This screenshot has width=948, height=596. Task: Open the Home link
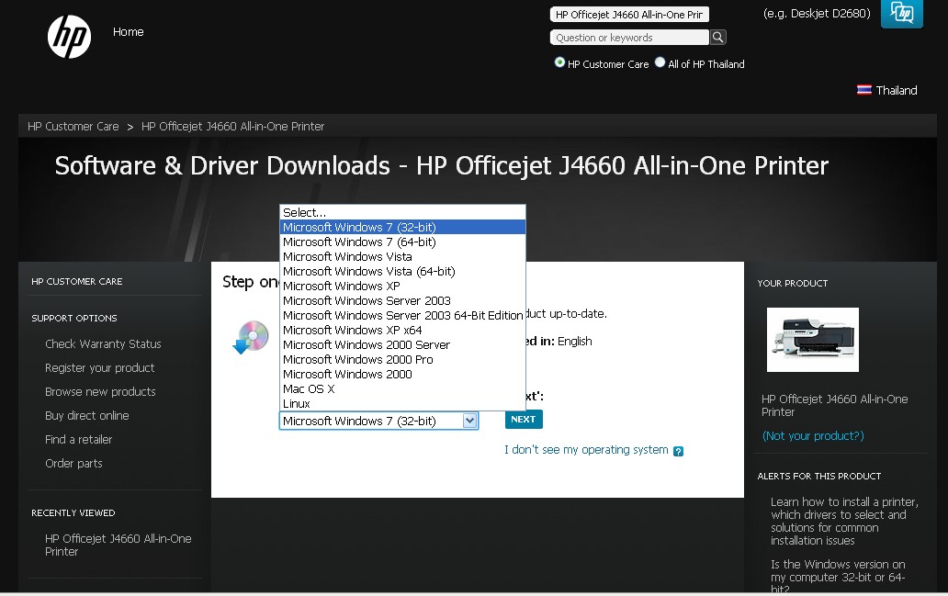pos(129,32)
